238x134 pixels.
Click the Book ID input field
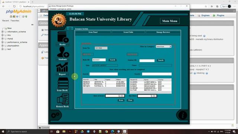99,60
